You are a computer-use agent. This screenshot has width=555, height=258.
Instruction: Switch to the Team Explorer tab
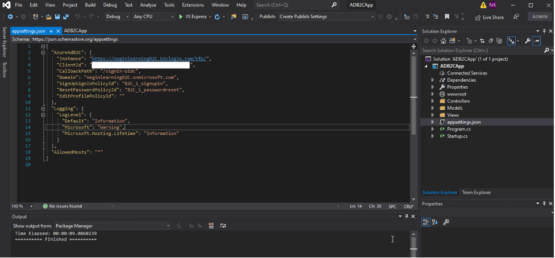(x=476, y=193)
